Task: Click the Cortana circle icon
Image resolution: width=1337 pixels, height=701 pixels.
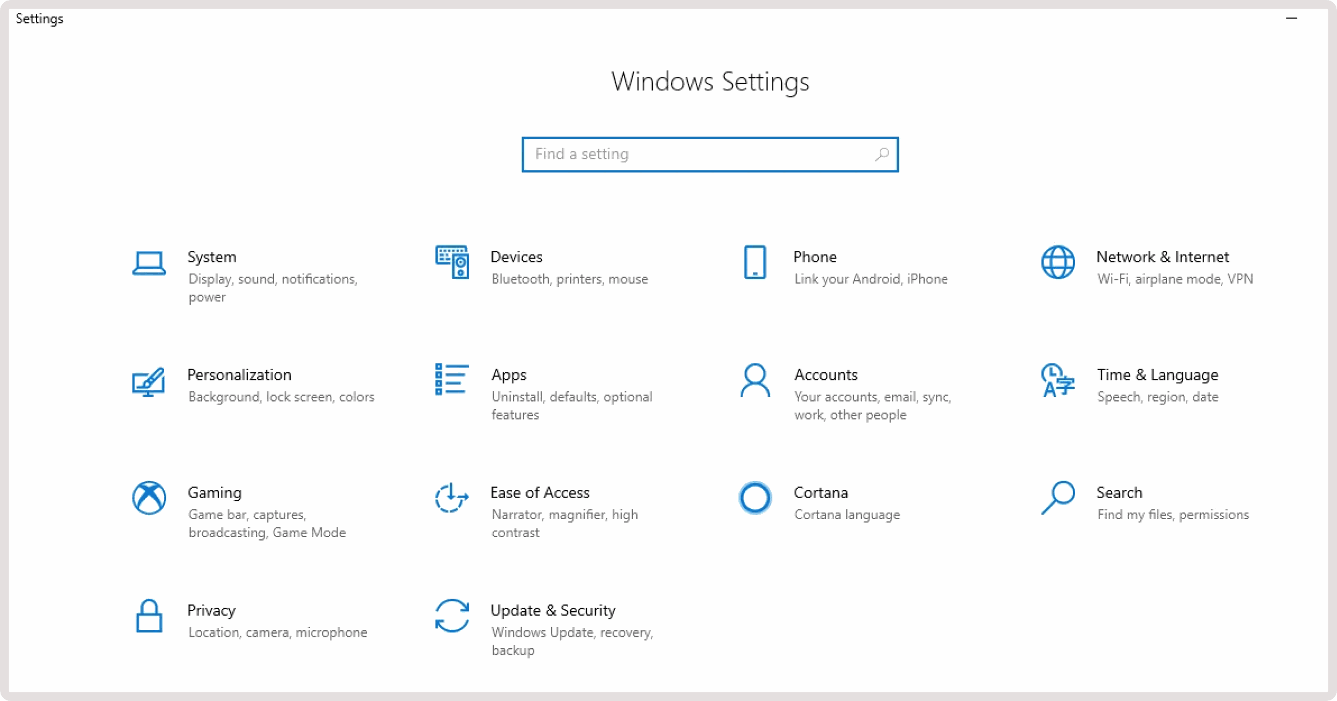Action: pos(755,497)
